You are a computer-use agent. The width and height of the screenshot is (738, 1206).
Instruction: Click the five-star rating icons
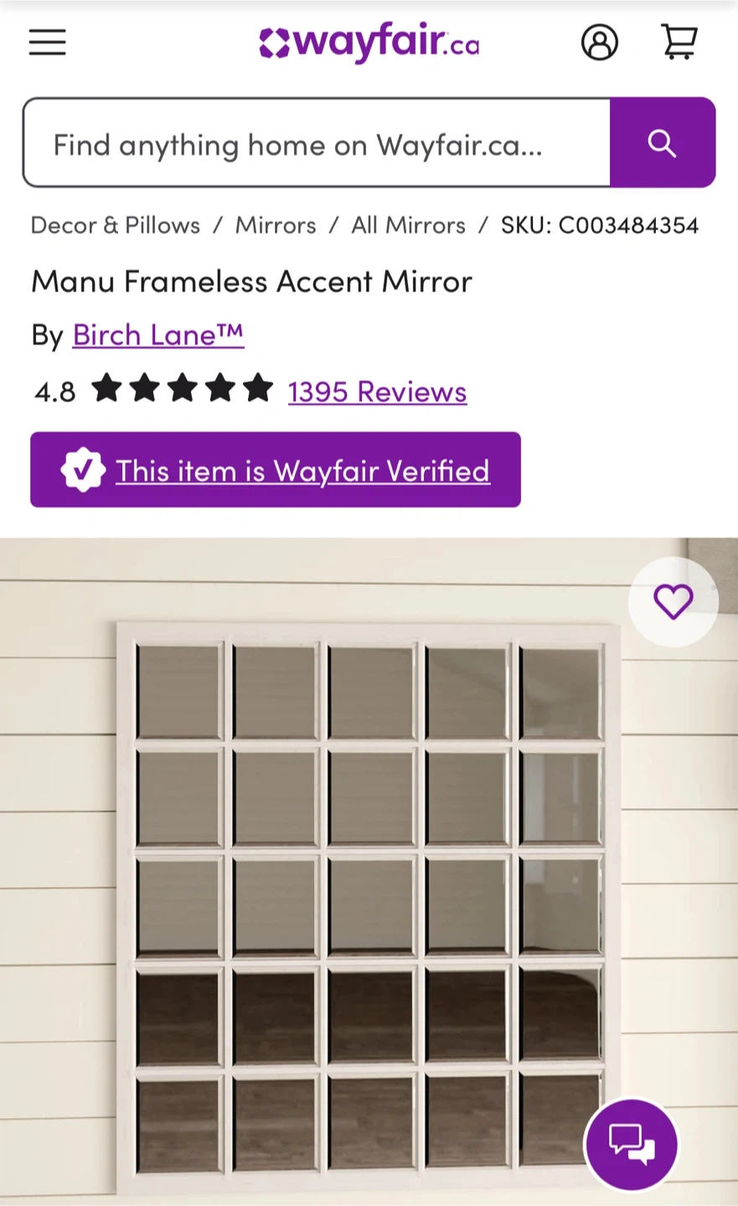tap(182, 390)
